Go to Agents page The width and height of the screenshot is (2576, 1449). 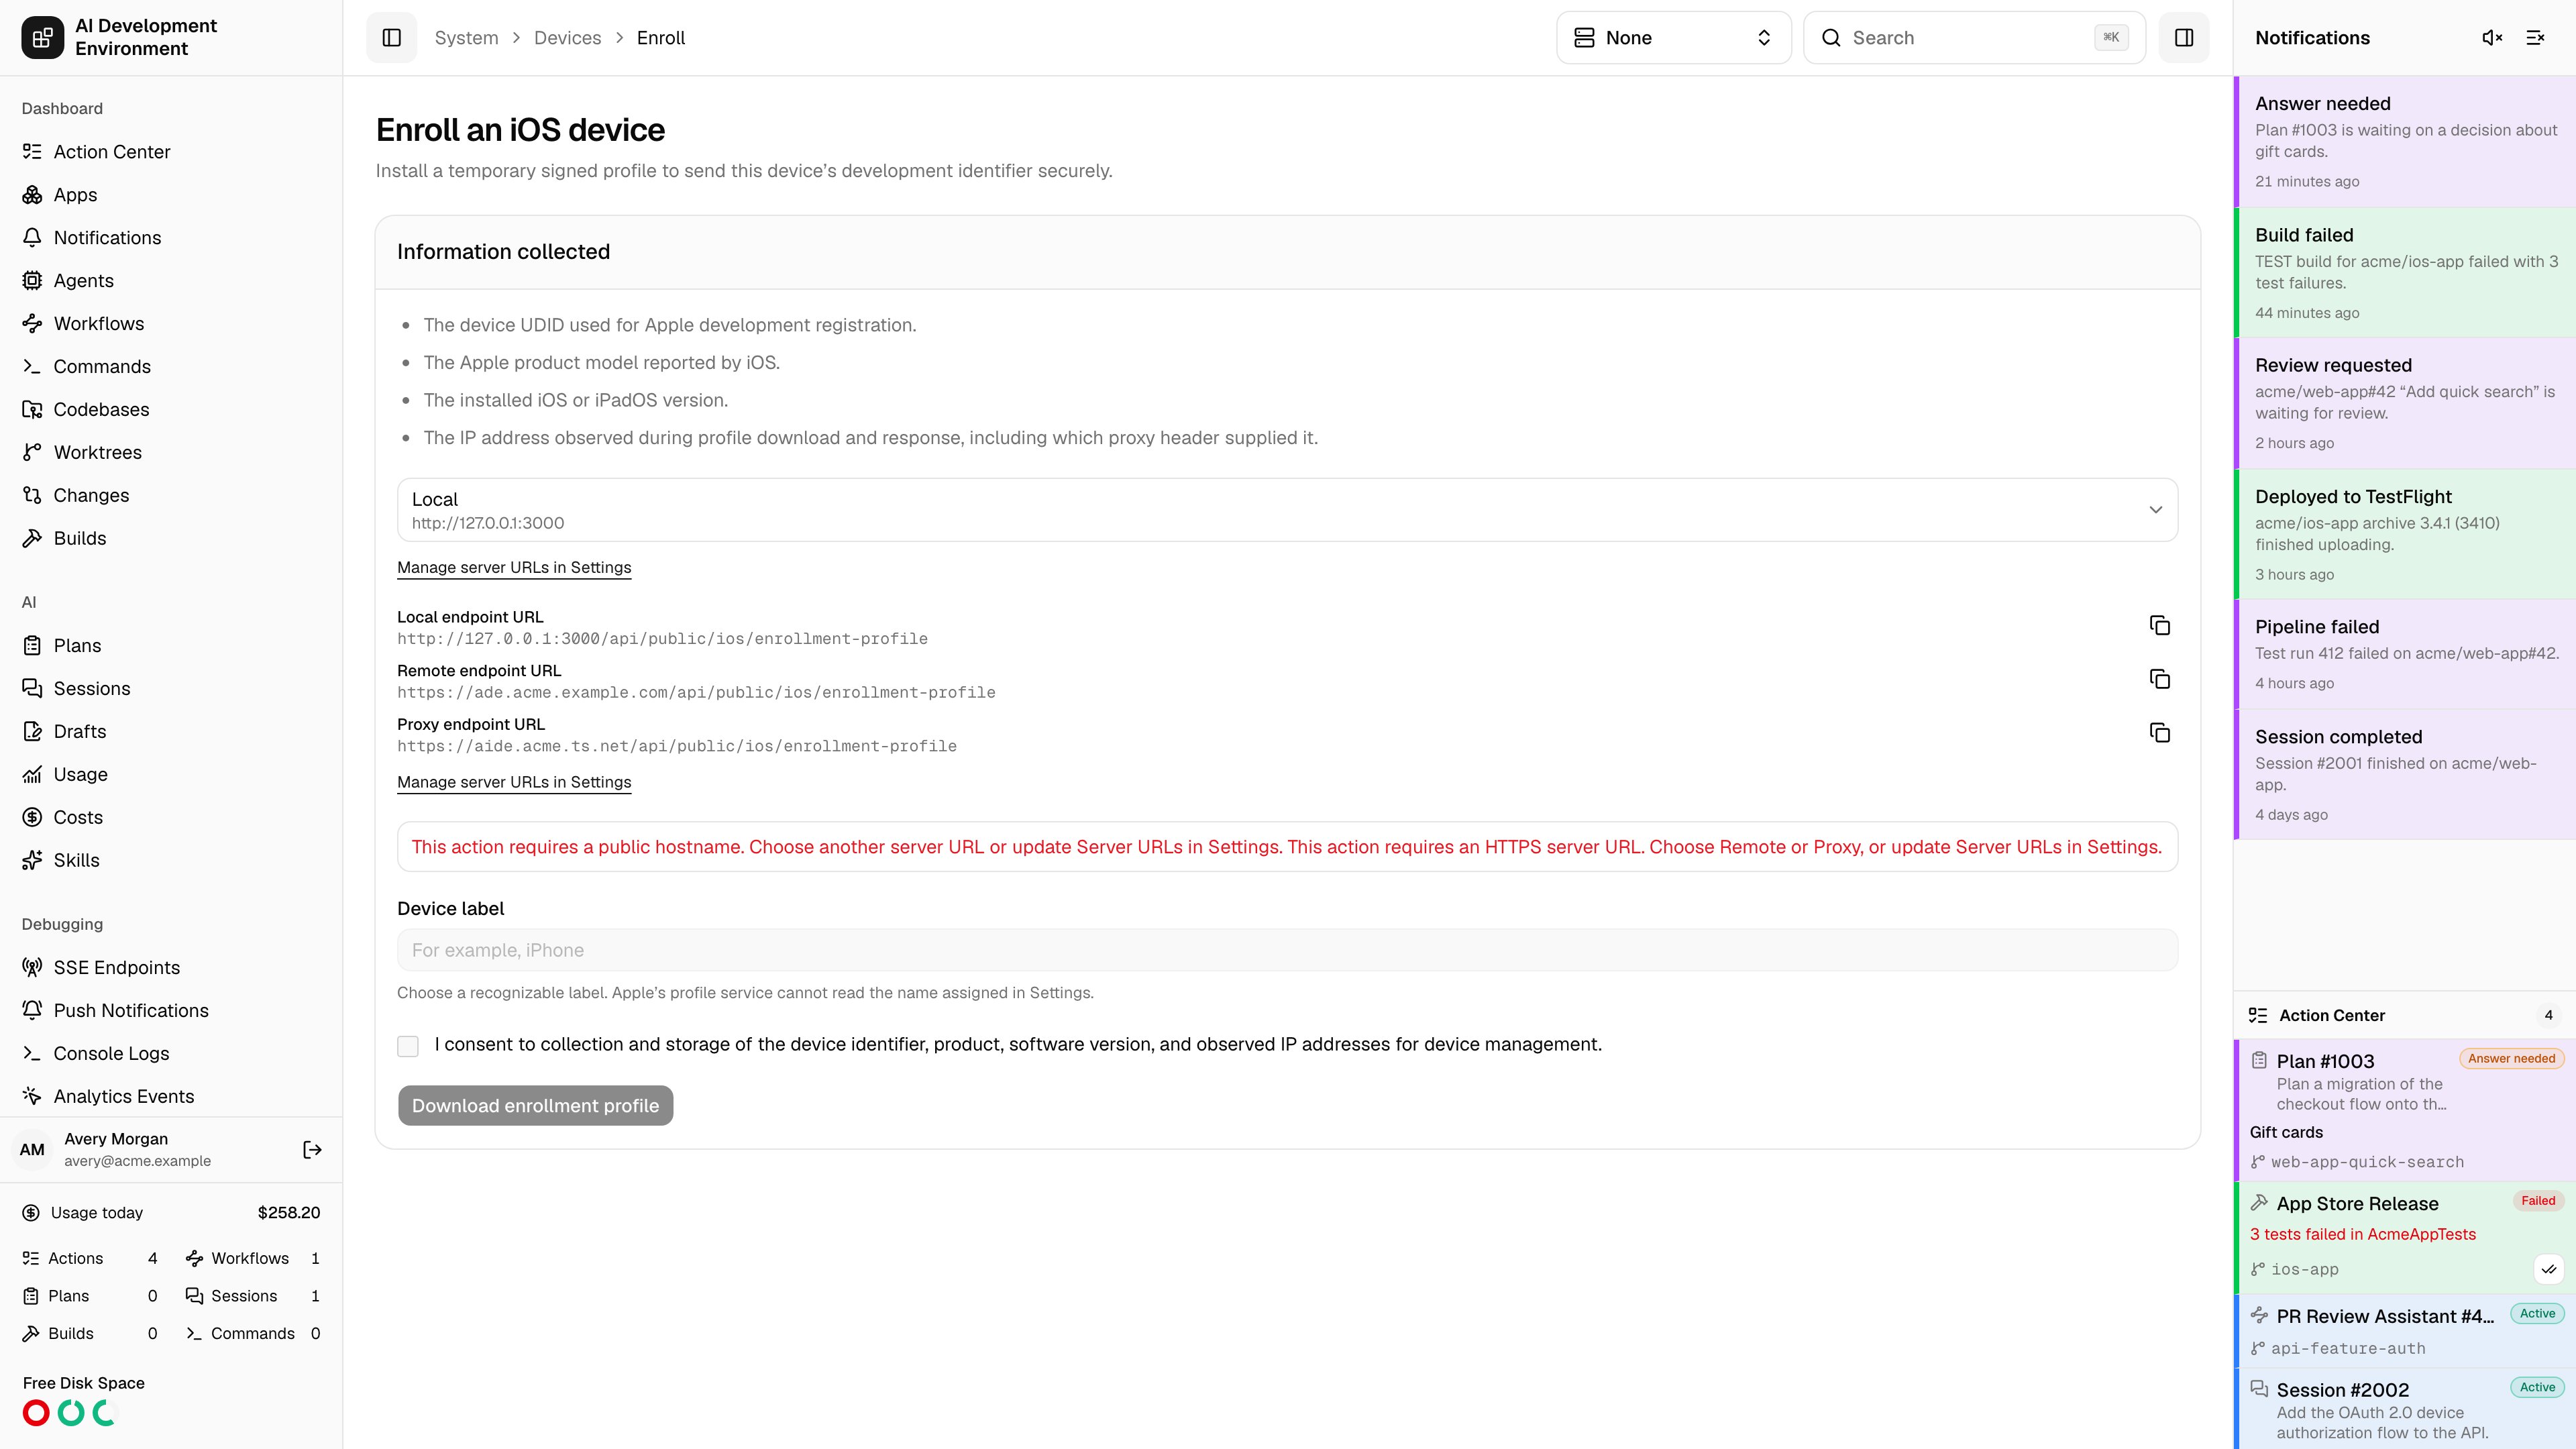(171, 281)
